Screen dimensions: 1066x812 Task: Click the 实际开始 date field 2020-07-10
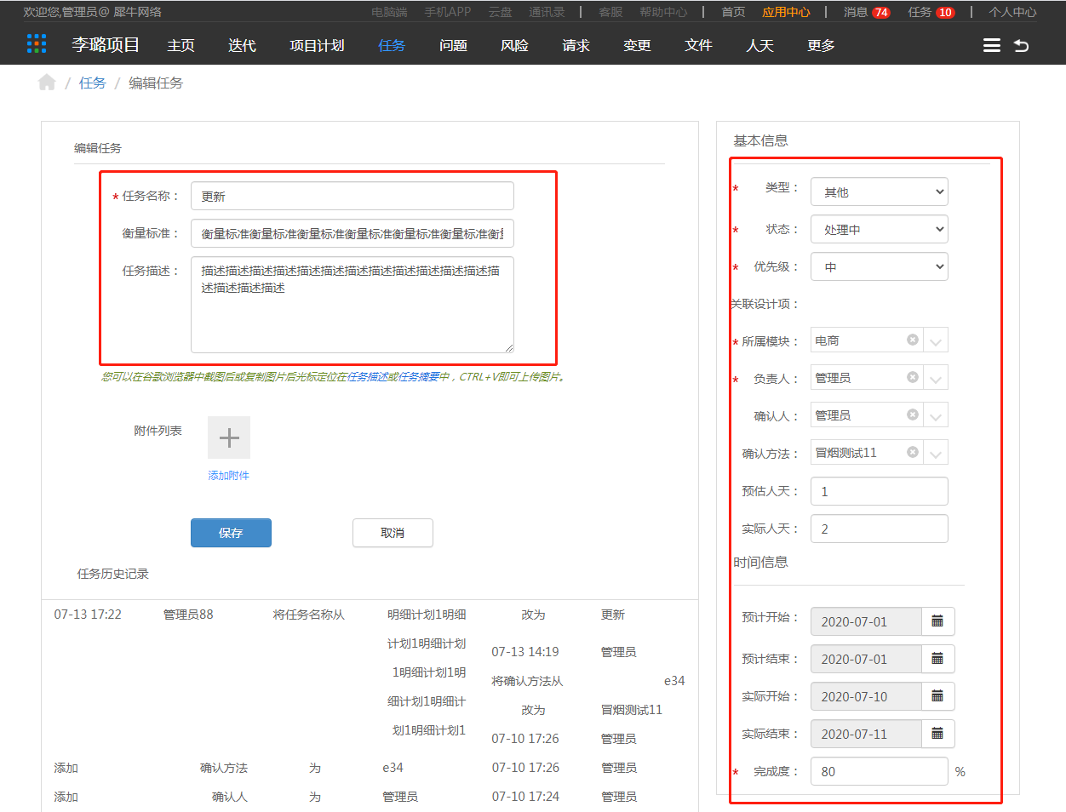pos(866,696)
